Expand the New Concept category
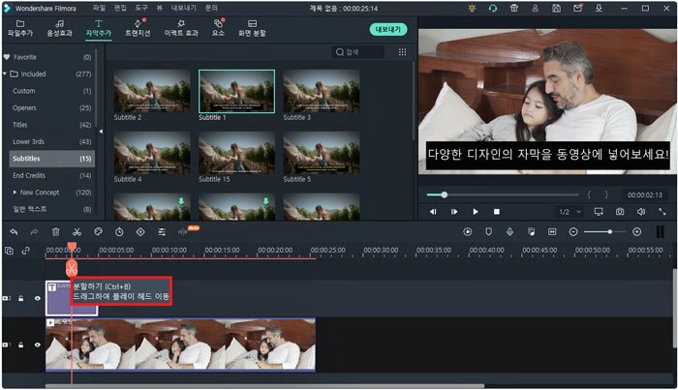Screen dimensions: 678x390 (15, 192)
